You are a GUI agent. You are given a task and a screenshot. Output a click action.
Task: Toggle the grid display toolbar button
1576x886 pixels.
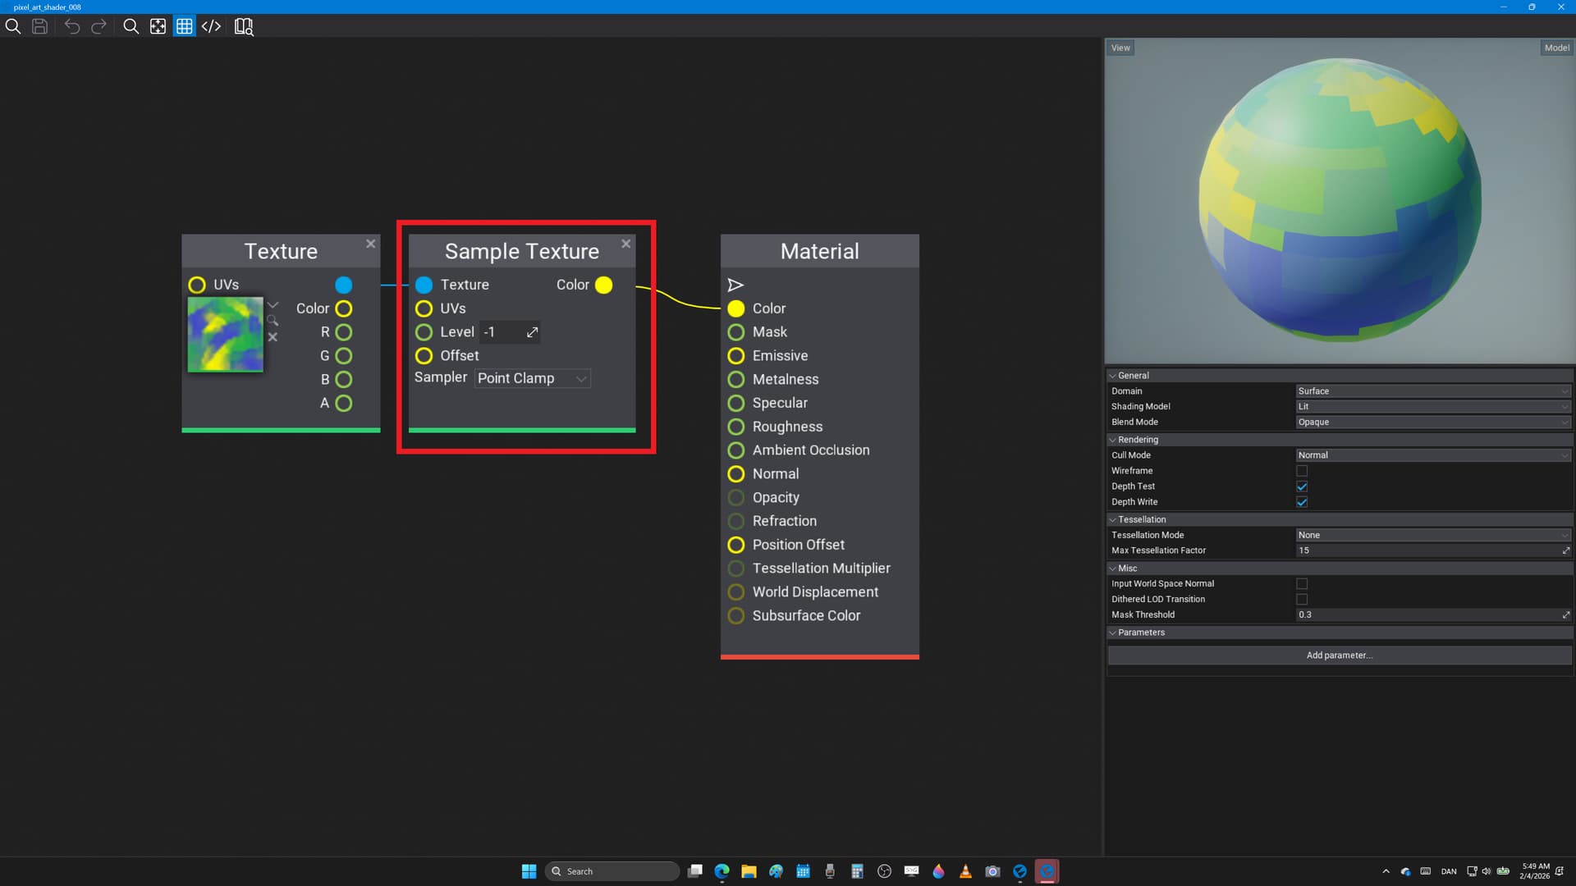[185, 26]
